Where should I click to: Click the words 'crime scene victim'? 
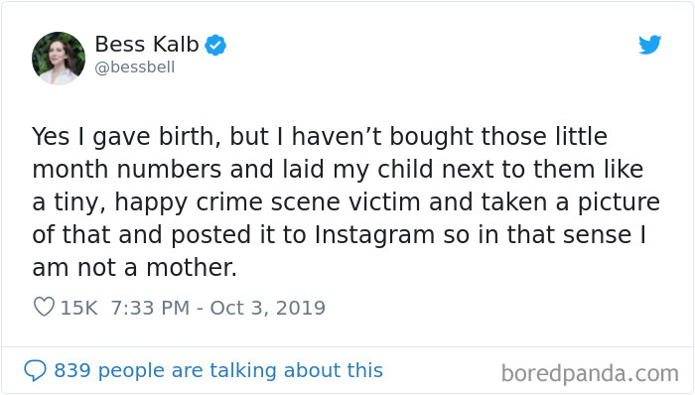(x=308, y=202)
